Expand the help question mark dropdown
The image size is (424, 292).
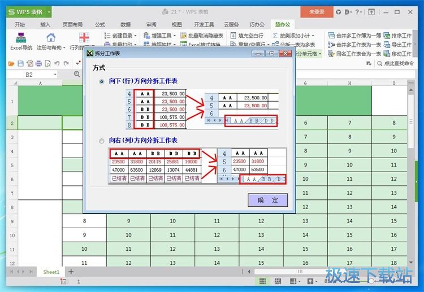coord(361,12)
